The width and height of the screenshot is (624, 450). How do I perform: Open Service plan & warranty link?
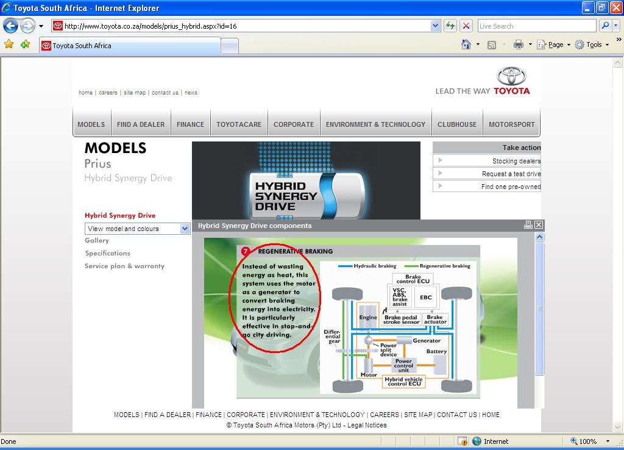(x=124, y=266)
